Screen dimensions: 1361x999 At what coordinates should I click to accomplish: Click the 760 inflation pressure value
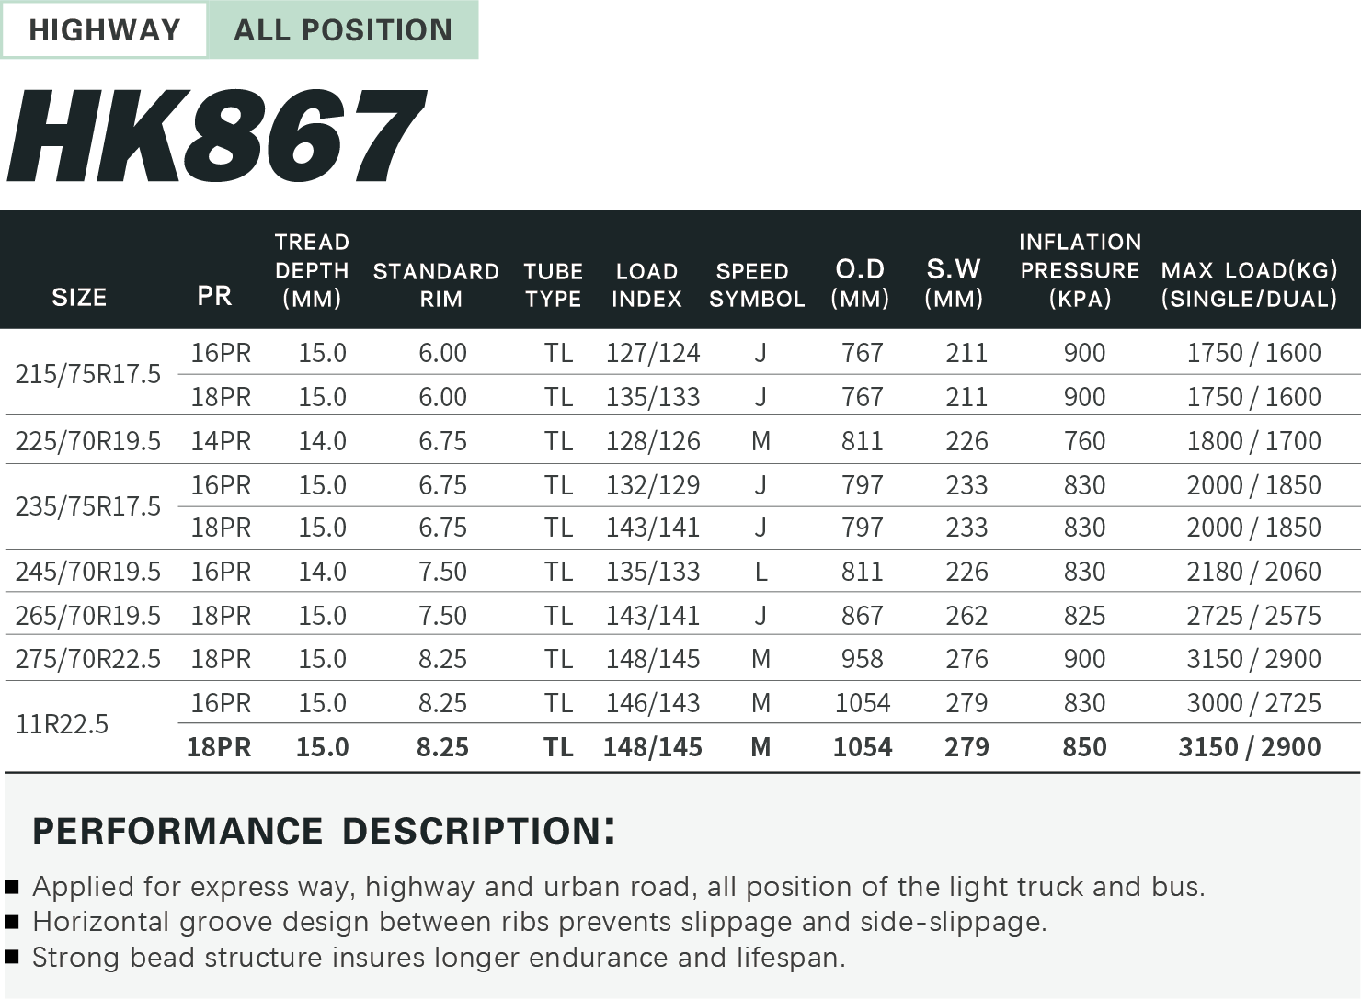1084,441
